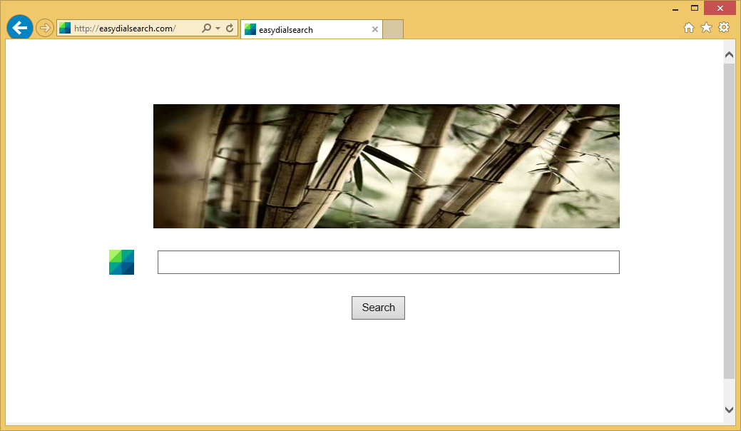Click the bamboo banner image
The image size is (741, 431).
tap(386, 166)
